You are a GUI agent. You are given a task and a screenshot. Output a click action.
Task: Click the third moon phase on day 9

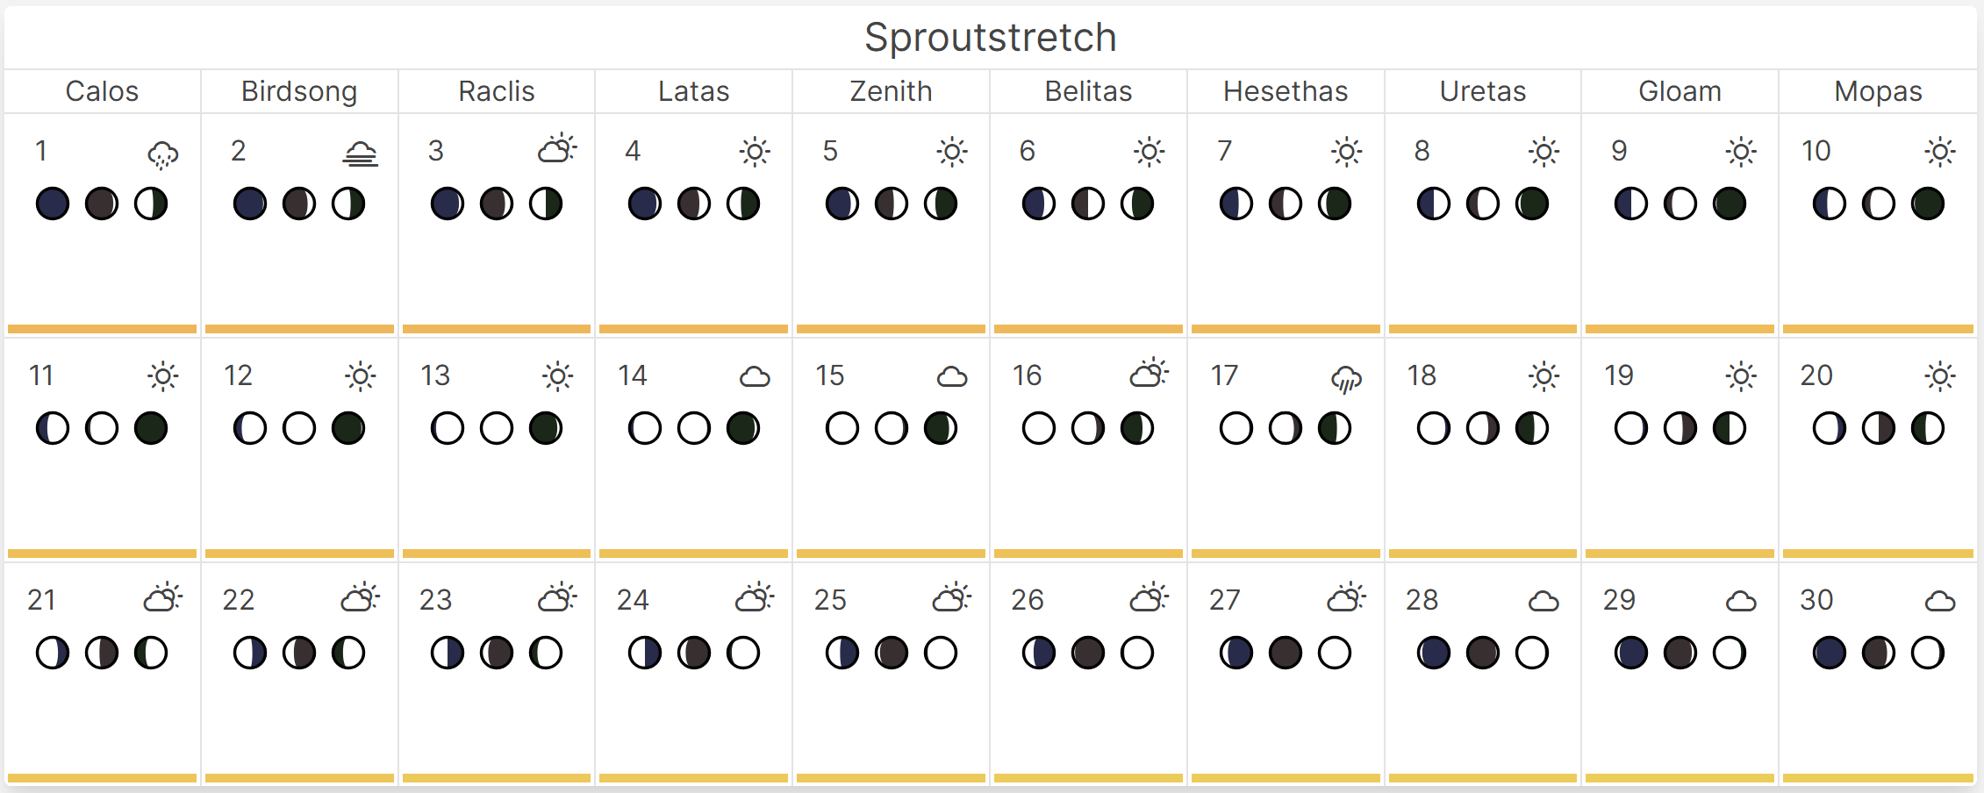click(1730, 204)
